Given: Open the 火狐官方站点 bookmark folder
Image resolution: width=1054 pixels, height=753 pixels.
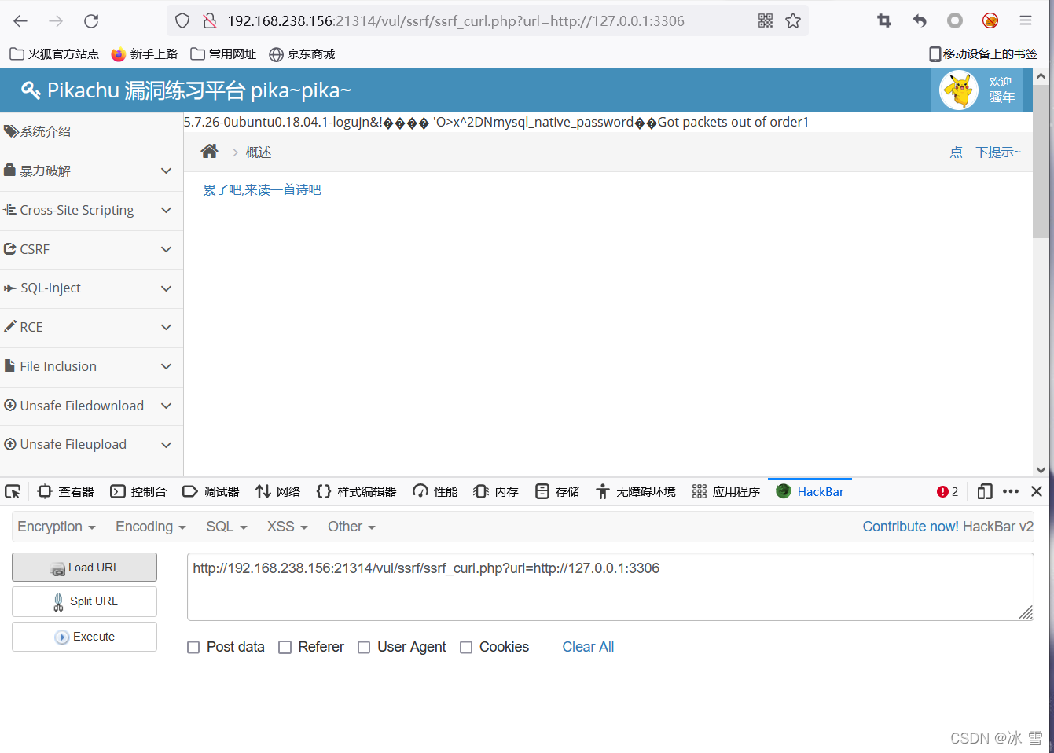Looking at the screenshot, I should click(54, 54).
